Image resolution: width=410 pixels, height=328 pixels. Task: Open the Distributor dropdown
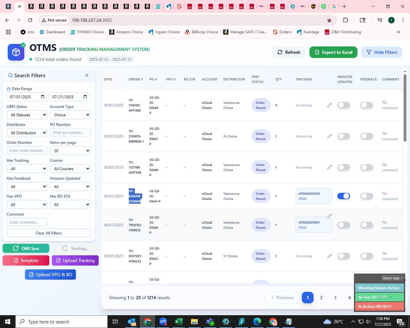(27, 133)
